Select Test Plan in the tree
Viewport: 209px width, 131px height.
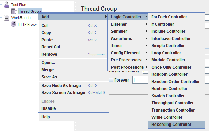pyautogui.click(x=18, y=5)
